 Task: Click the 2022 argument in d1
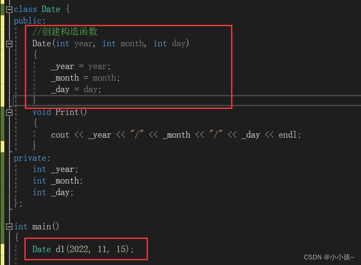coord(79,249)
